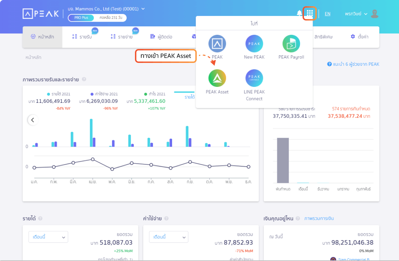Toggle กำไร 2021 legend item
399x261 pixels.
click(x=155, y=94)
